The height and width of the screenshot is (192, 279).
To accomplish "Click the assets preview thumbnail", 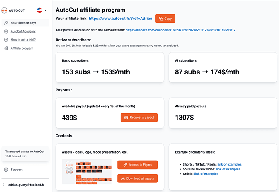I will 87,172.
